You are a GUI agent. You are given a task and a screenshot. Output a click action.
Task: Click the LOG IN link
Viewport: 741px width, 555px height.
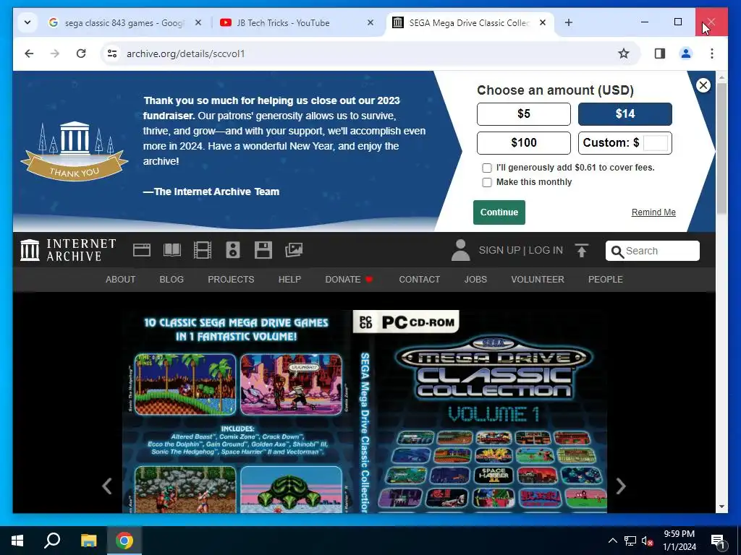point(546,251)
